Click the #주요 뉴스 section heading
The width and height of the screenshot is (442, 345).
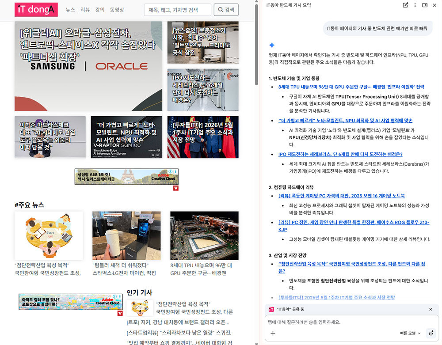coord(29,205)
